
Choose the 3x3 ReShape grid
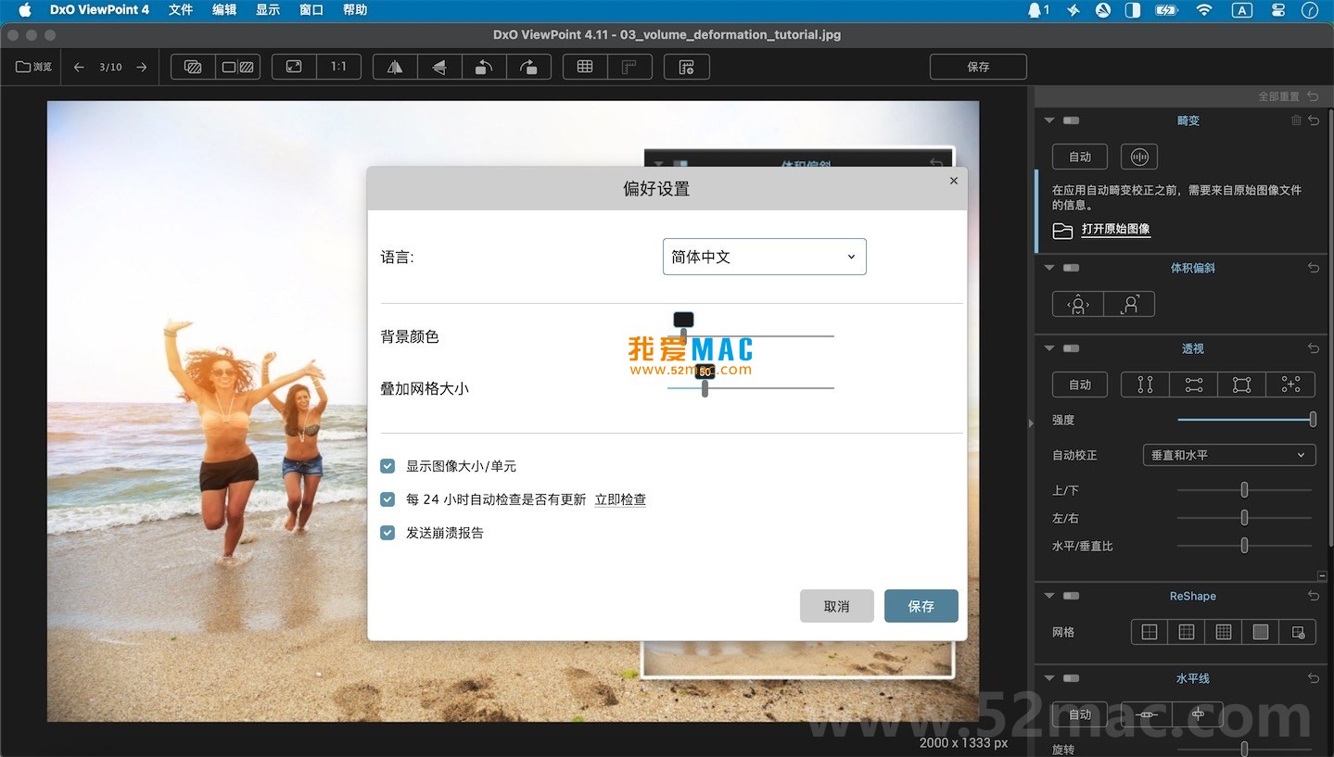tap(1186, 632)
